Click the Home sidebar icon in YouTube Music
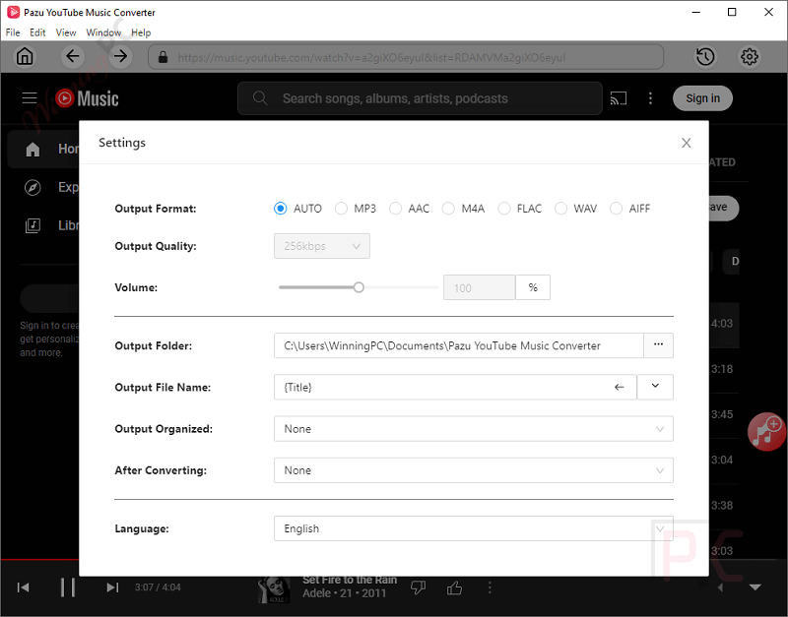Viewport: 788px width, 617px height. pos(33,150)
